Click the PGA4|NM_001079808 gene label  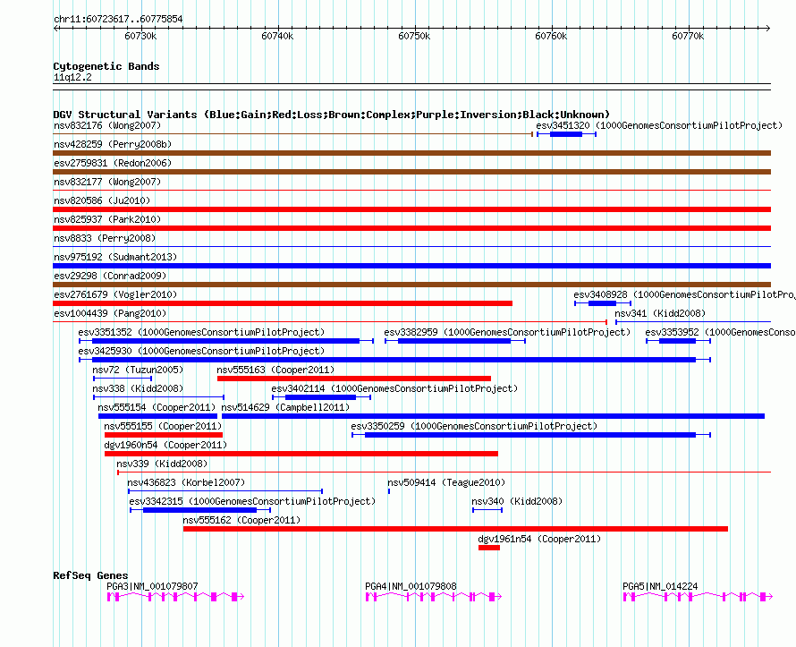coord(411,586)
